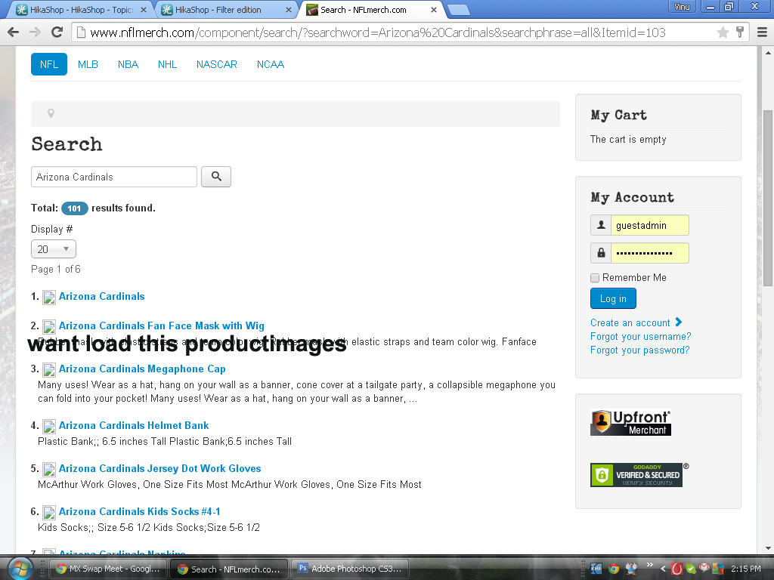
Task: Click the GoDaddy Verified & Secured seal
Action: click(636, 475)
